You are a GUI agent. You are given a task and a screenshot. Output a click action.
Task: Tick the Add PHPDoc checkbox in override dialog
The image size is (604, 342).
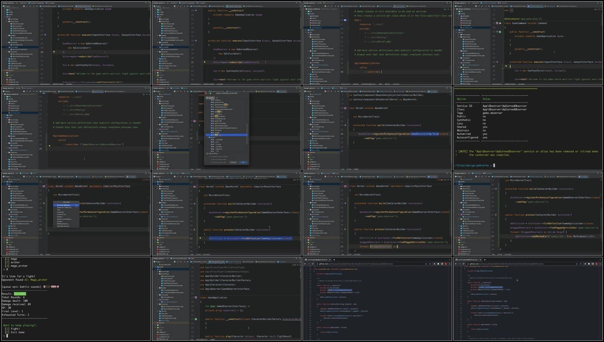[x=207, y=154]
